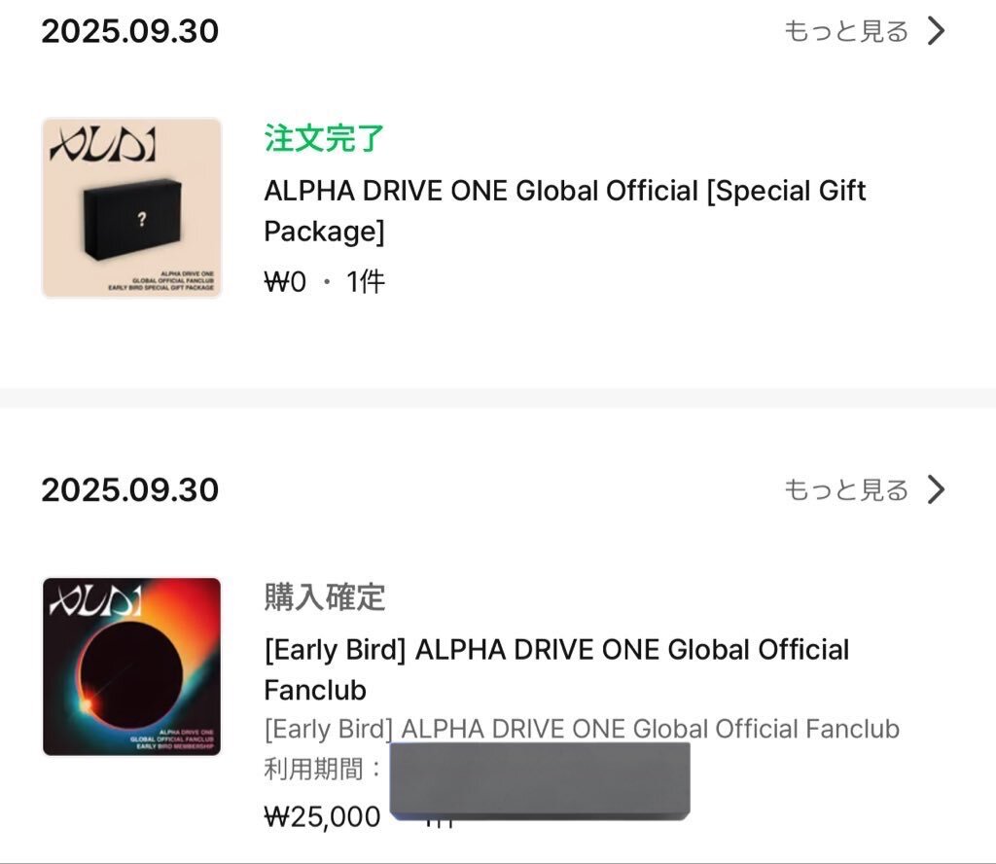Click the 購入確定 purchase confirmed status
Image resolution: width=996 pixels, height=864 pixels.
tap(323, 598)
